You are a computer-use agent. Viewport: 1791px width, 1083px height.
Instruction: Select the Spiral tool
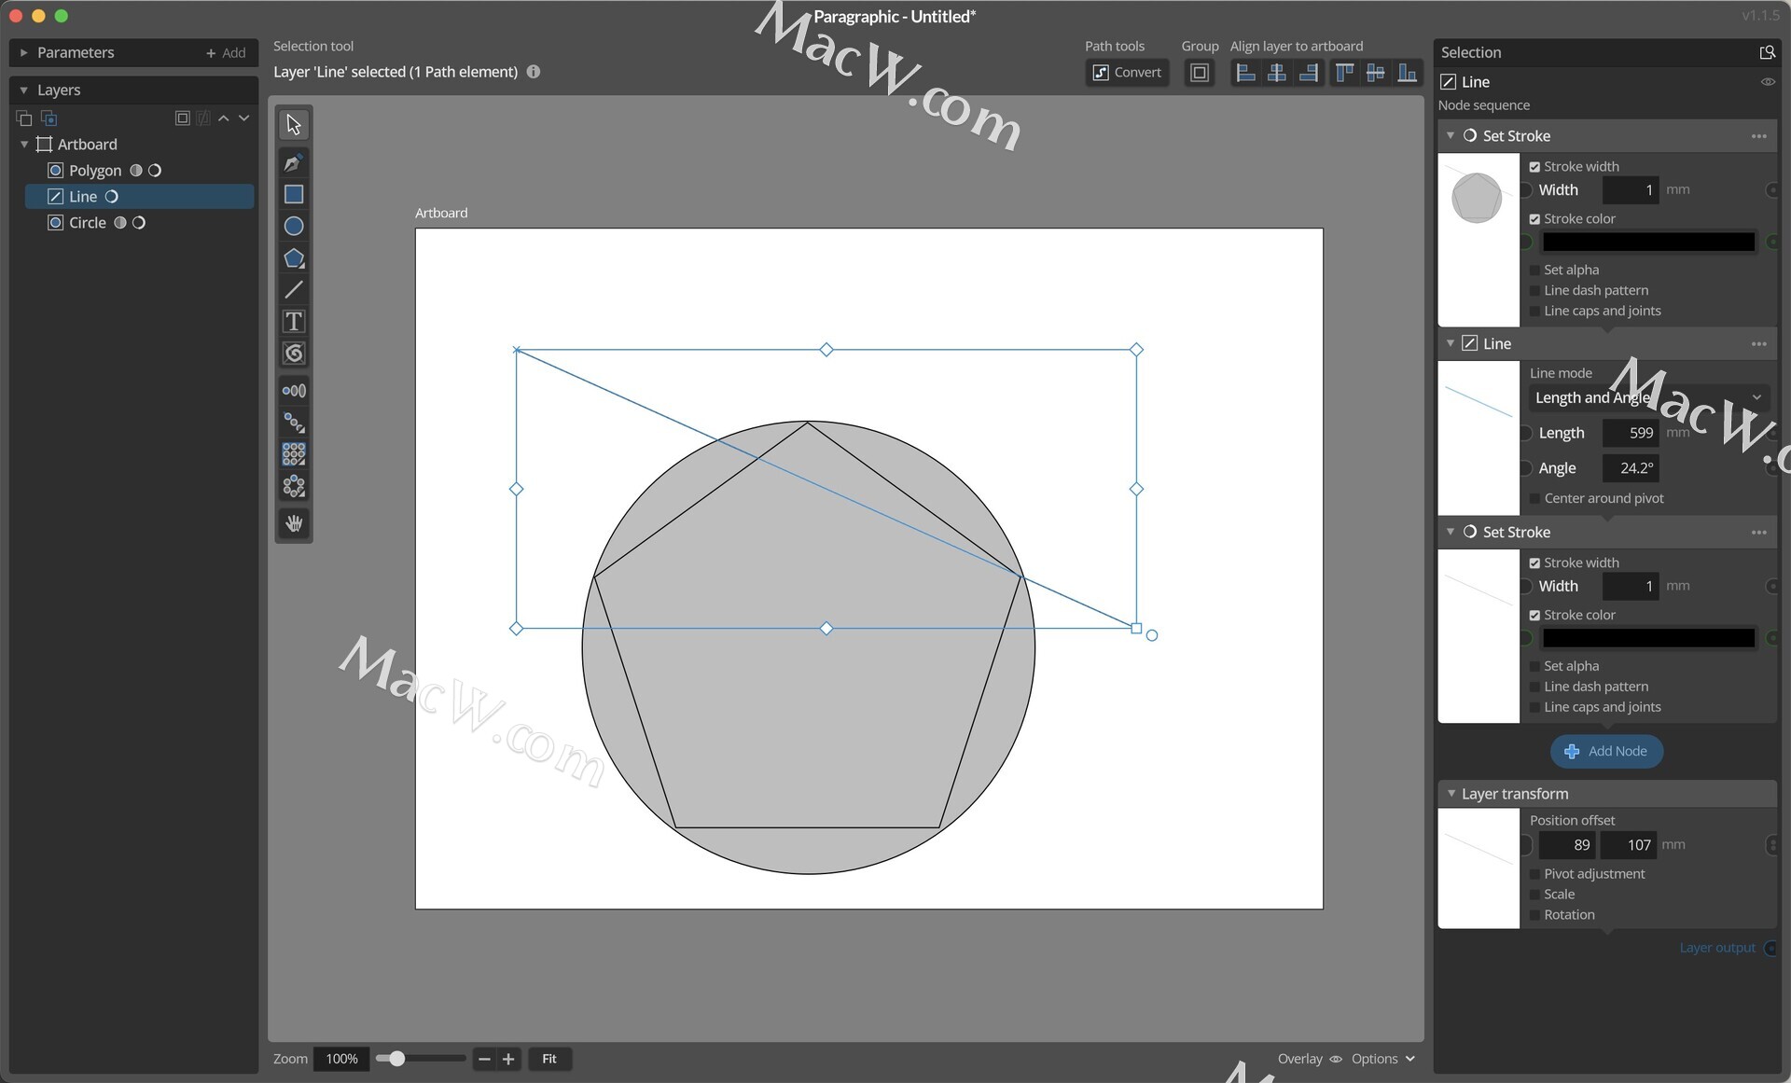[293, 354]
